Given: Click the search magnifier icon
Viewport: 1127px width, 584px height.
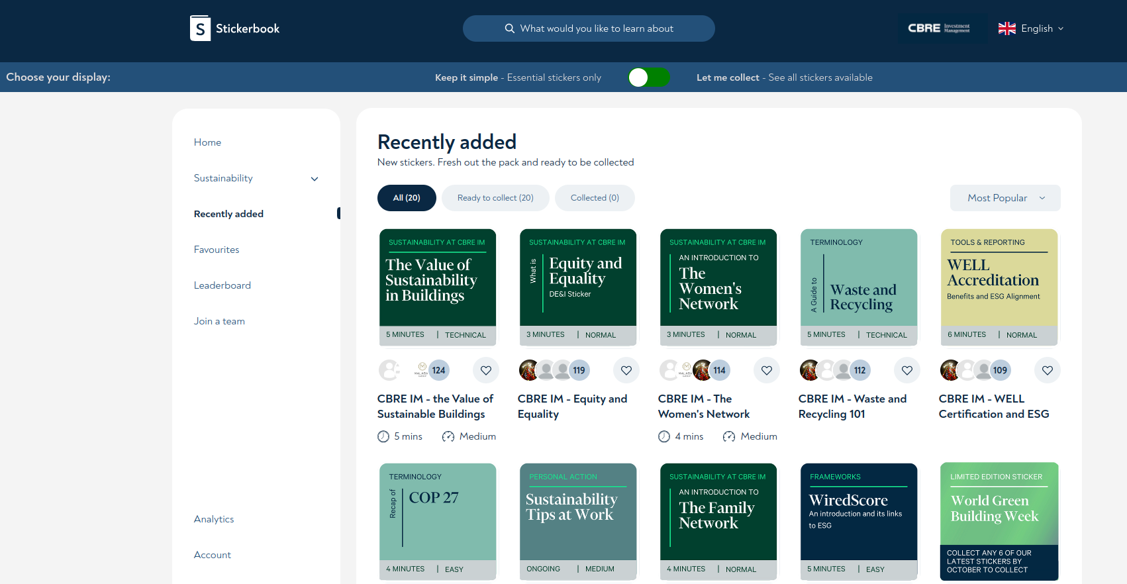Looking at the screenshot, I should [x=509, y=28].
